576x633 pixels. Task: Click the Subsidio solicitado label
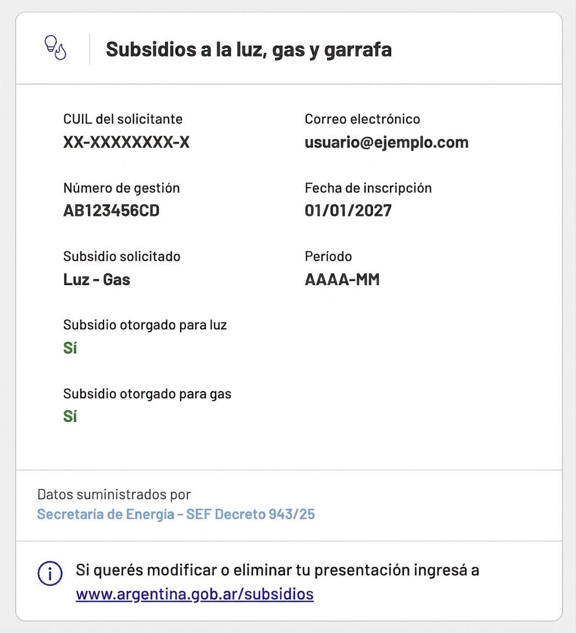click(122, 257)
